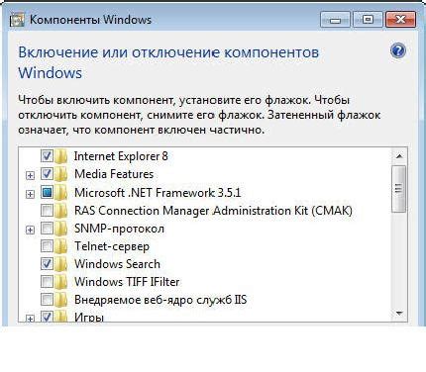Select the Windows Search list item label
This screenshot has height=372, width=426.
click(x=117, y=264)
